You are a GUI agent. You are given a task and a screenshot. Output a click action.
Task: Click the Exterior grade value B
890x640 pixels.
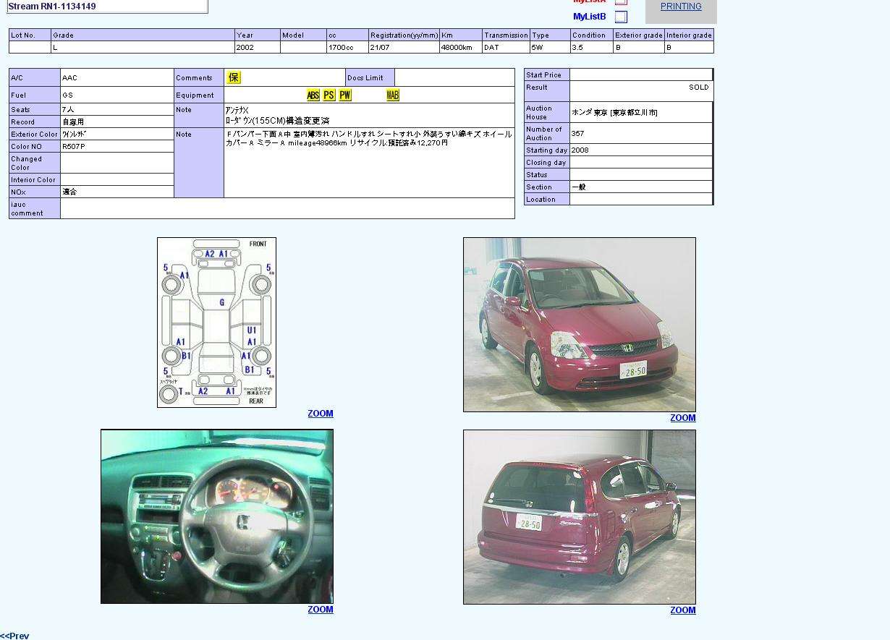[x=618, y=48]
